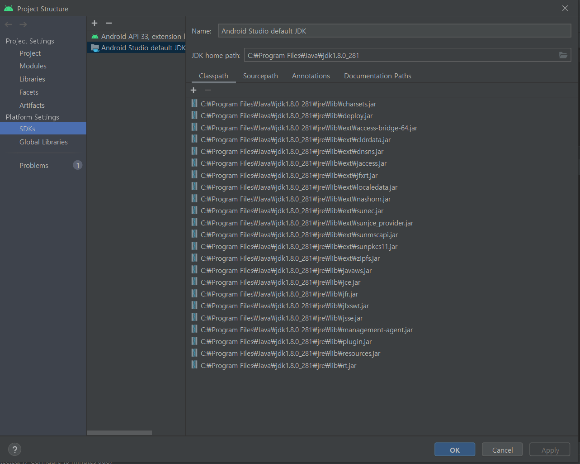Screen dimensions: 580x464
Task: Open the Problems section
Action: coord(34,165)
